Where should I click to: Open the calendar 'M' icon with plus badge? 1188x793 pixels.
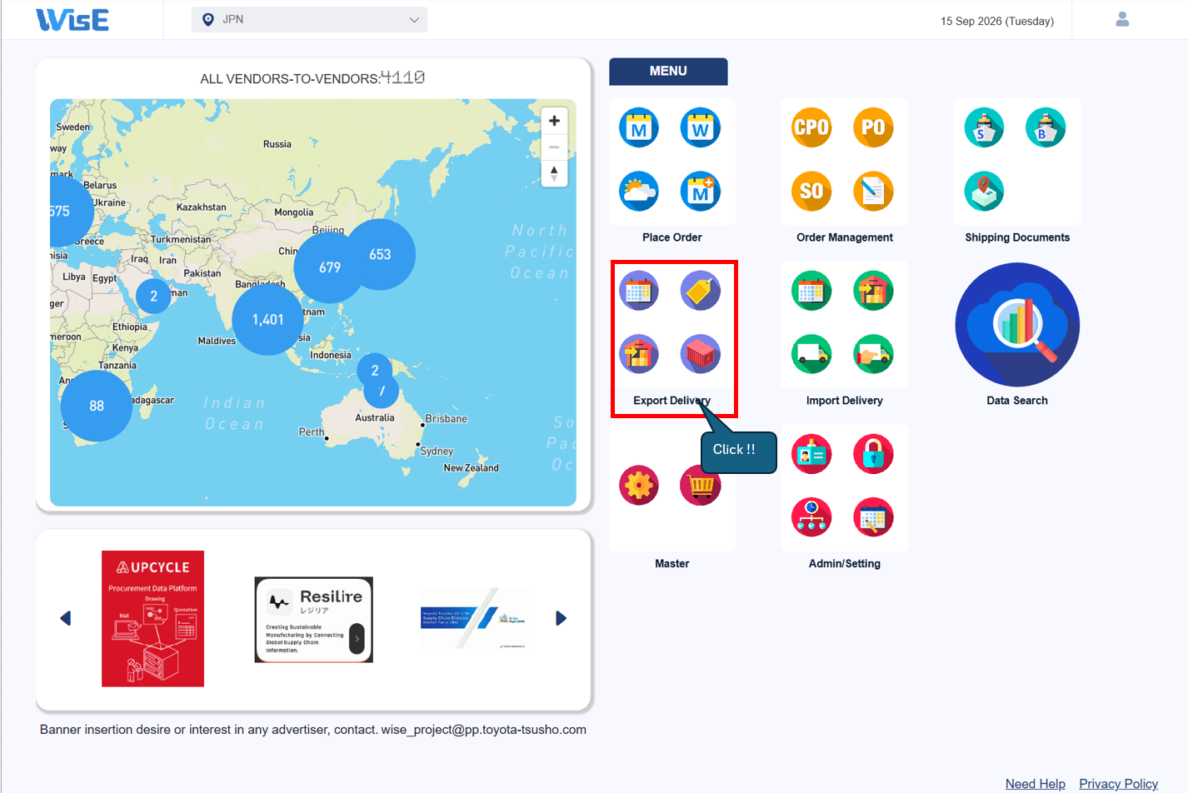coord(701,191)
